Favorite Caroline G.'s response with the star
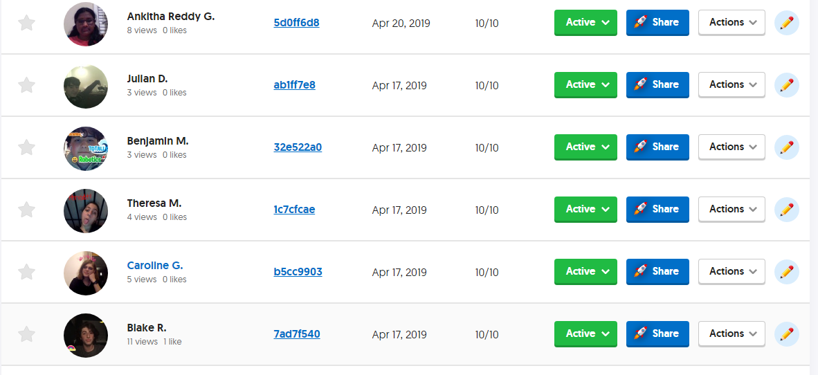This screenshot has height=375, width=818. tap(26, 272)
